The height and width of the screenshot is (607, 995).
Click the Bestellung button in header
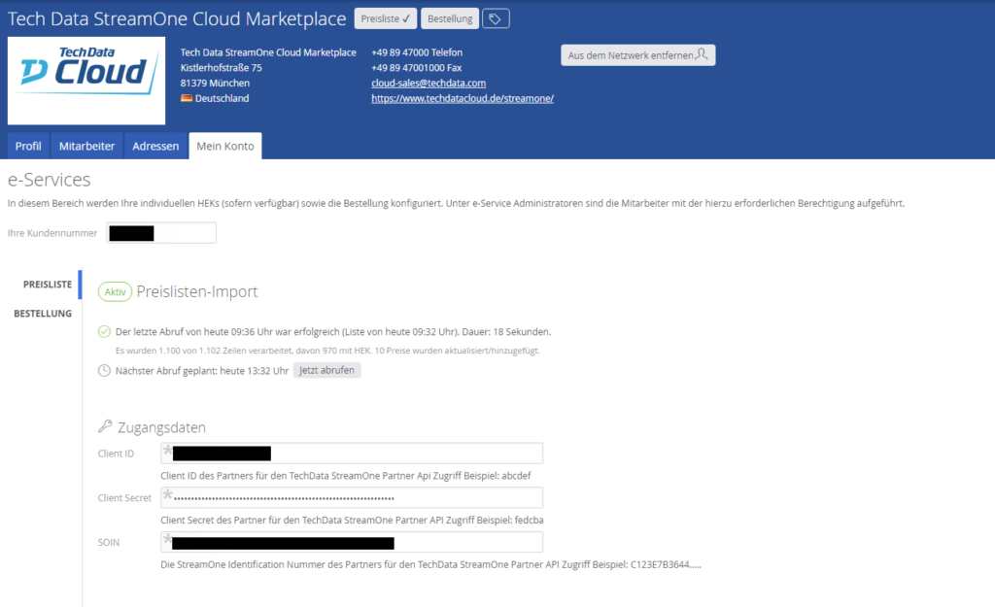coord(450,19)
